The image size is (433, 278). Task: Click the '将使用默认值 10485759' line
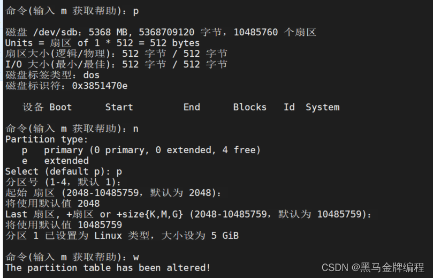point(64,225)
